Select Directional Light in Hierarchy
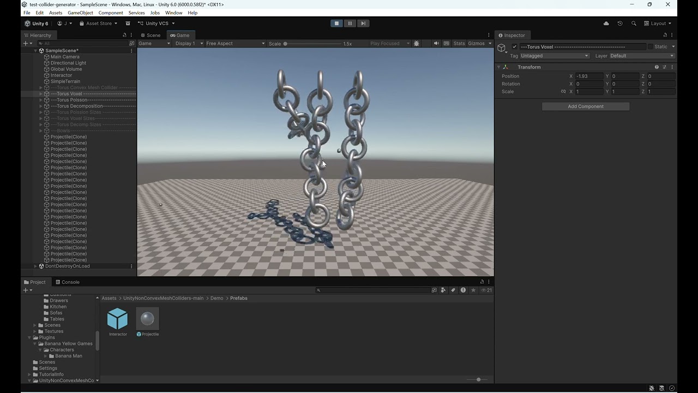698x393 pixels. [68, 63]
